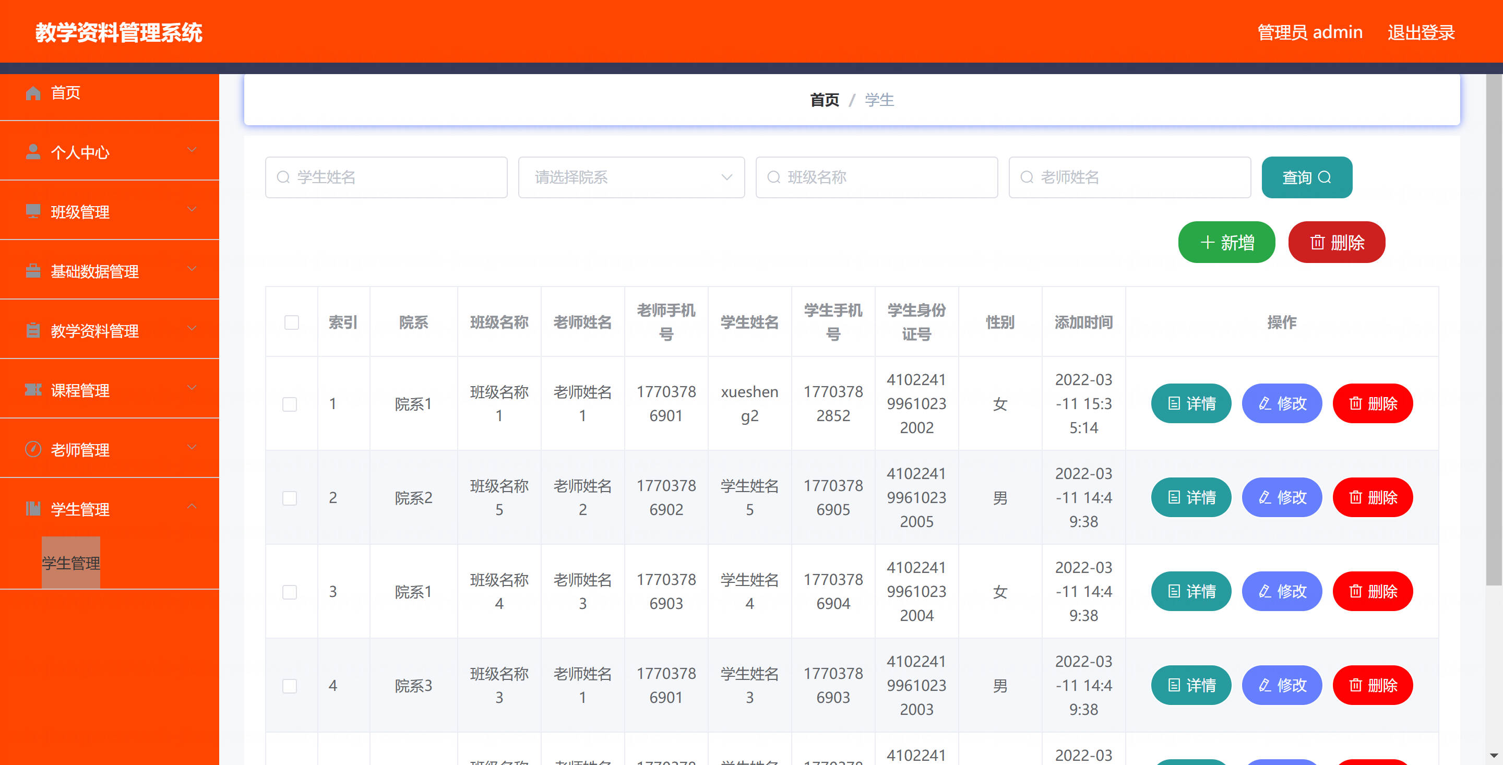Click the plus icon on 新增 button

(x=1208, y=242)
